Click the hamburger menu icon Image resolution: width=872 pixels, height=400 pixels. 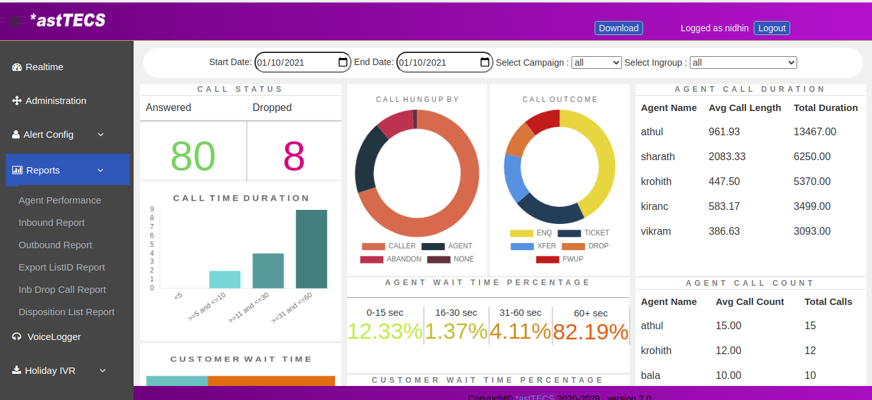14,22
